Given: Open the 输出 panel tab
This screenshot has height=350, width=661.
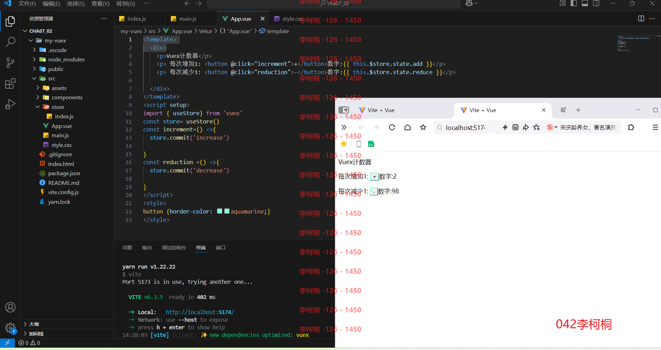Looking at the screenshot, I should pyautogui.click(x=147, y=248).
